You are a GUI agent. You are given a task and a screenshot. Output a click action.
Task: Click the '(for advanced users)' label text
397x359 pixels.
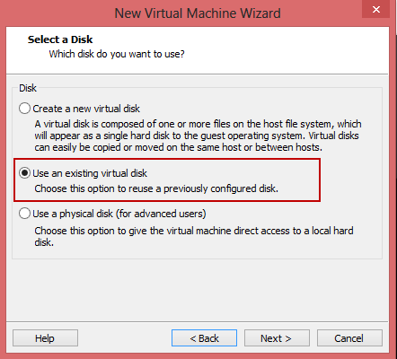click(x=161, y=214)
